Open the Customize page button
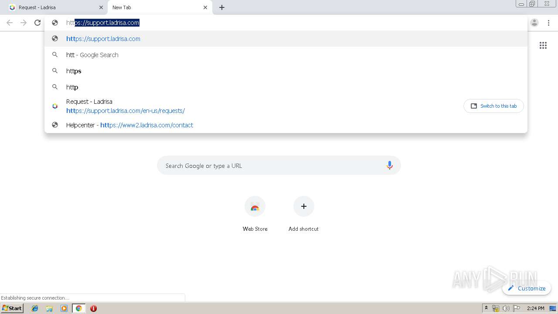This screenshot has width=558, height=314. point(527,288)
